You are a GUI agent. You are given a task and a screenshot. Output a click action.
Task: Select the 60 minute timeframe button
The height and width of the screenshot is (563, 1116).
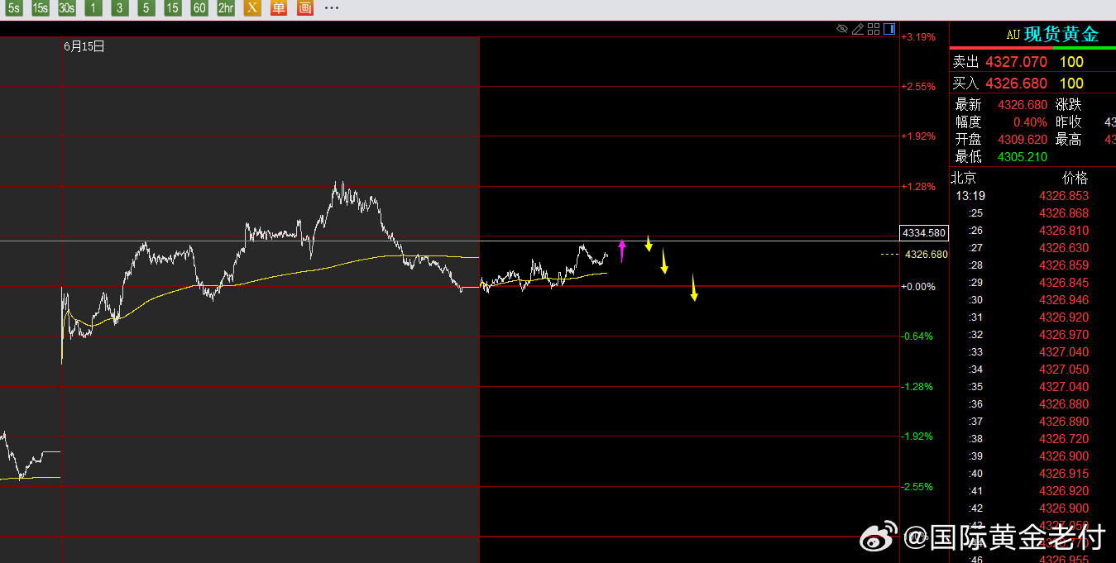[199, 8]
